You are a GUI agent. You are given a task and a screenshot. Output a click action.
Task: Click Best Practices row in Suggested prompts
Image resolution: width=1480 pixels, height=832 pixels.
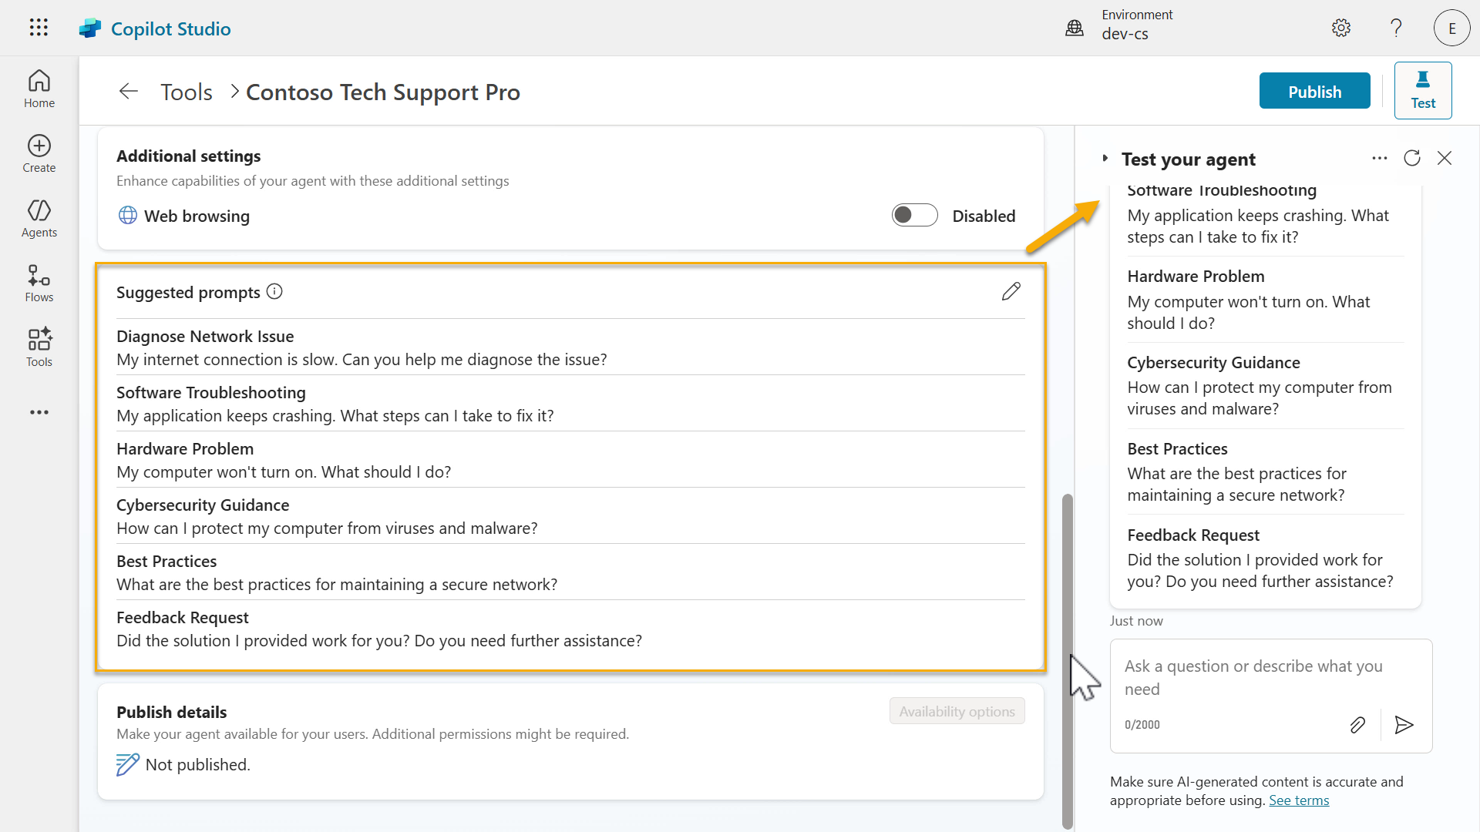(570, 572)
